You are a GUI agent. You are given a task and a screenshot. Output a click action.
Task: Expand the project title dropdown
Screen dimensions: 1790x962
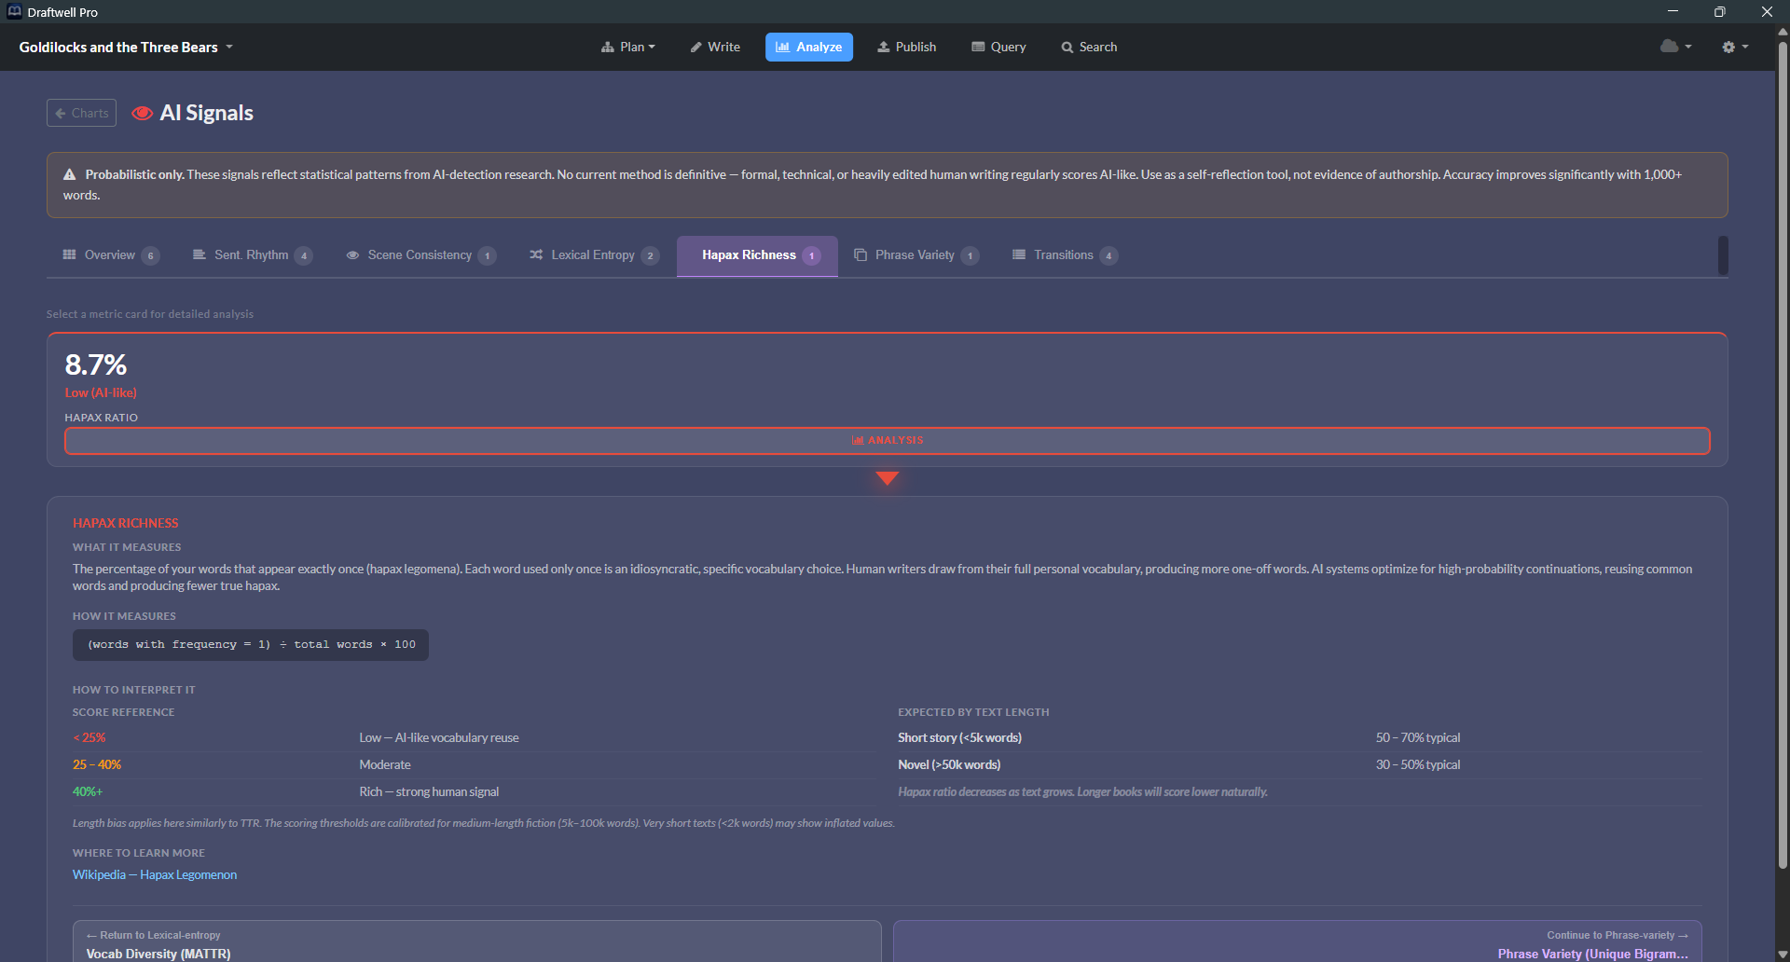pos(126,47)
